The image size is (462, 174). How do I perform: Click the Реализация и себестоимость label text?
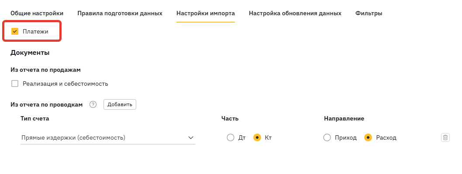[66, 84]
